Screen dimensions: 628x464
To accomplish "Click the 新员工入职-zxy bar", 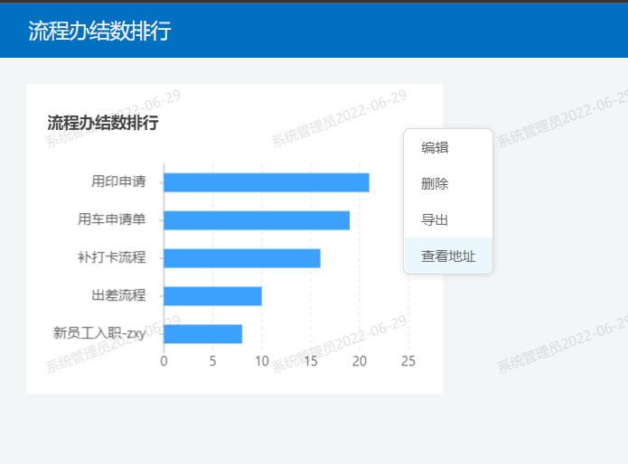I will (202, 334).
